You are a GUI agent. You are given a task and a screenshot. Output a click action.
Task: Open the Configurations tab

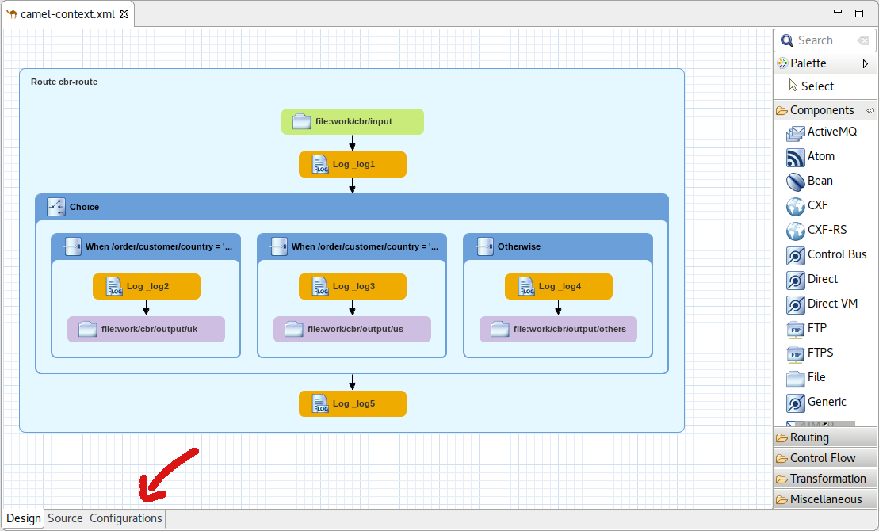point(126,518)
